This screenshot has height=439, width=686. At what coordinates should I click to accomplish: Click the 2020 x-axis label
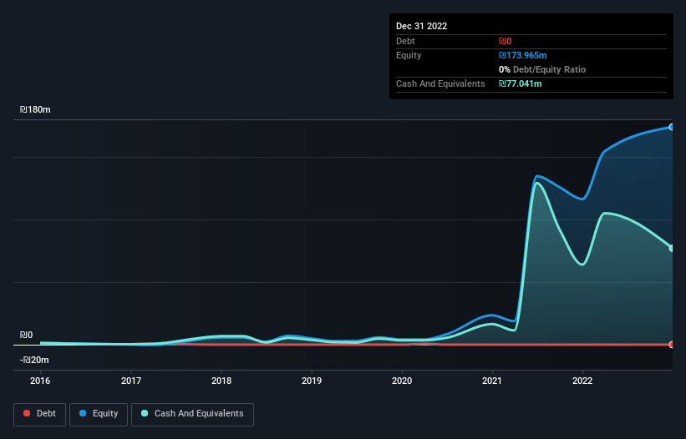402,381
